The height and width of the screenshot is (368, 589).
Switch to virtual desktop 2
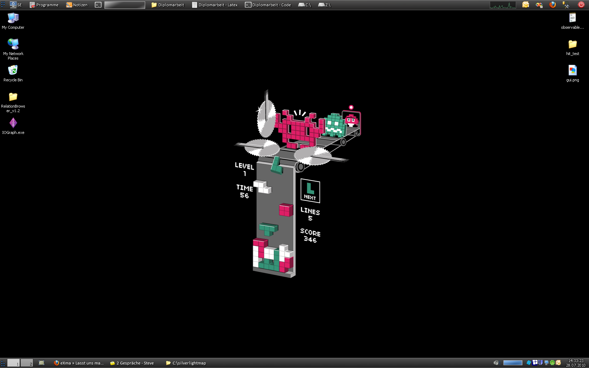click(27, 363)
